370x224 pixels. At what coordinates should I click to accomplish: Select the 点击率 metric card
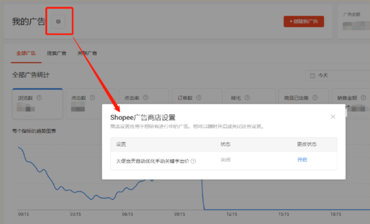coord(144,96)
